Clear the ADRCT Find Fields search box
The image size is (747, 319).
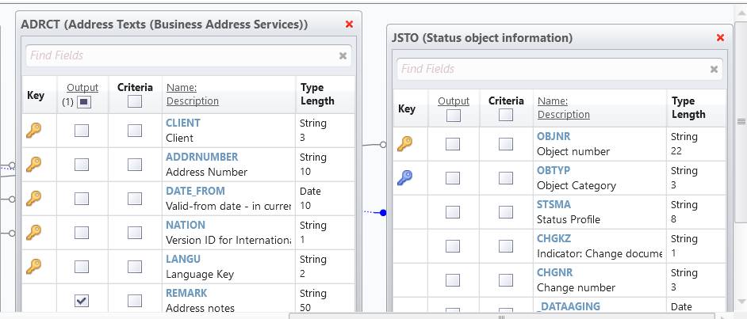point(343,56)
